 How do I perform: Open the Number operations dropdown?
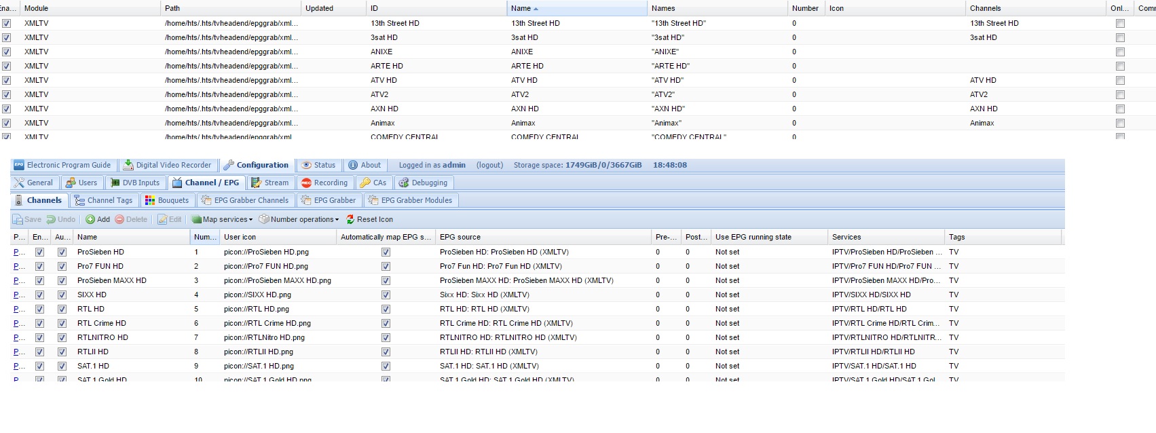point(299,219)
